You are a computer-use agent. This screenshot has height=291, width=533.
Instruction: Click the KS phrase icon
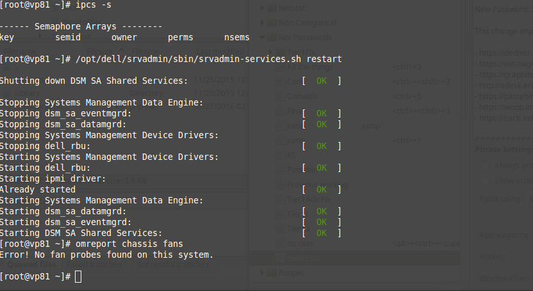tap(280, 155)
